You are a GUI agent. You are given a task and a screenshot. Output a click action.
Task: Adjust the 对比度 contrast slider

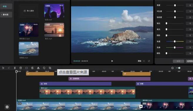[175, 11]
